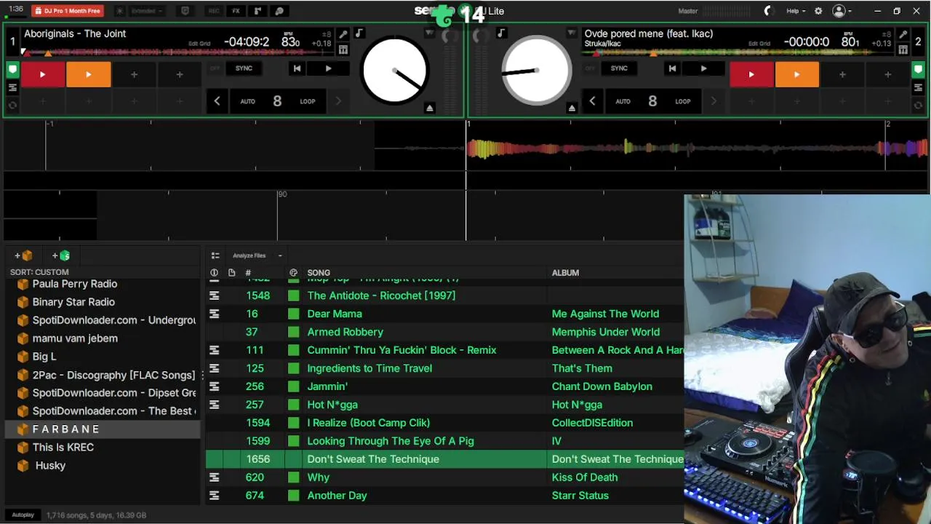The width and height of the screenshot is (931, 524).
Task: Sort by track number column header
Action: click(x=248, y=273)
